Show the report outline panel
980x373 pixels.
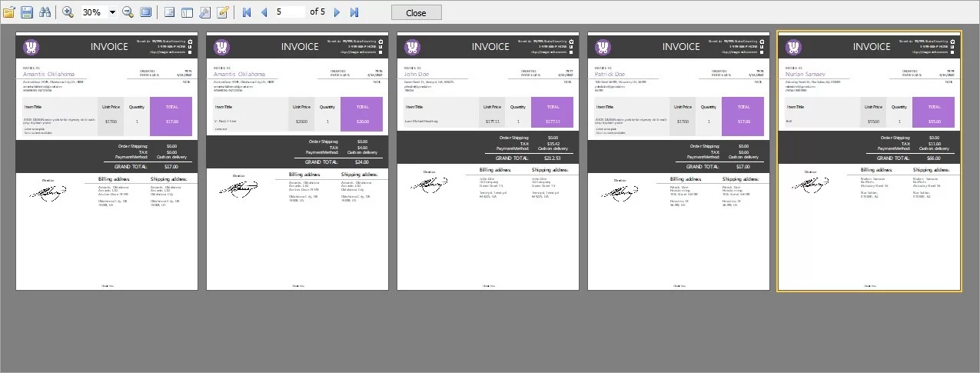pos(169,12)
